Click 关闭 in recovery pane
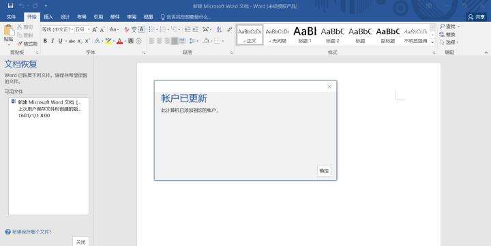491x246 pixels. [x=80, y=242]
